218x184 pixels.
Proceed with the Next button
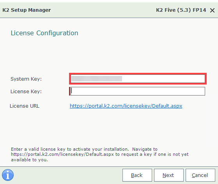click(x=168, y=175)
